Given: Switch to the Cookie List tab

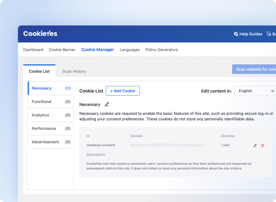Looking at the screenshot, I should (x=39, y=71).
